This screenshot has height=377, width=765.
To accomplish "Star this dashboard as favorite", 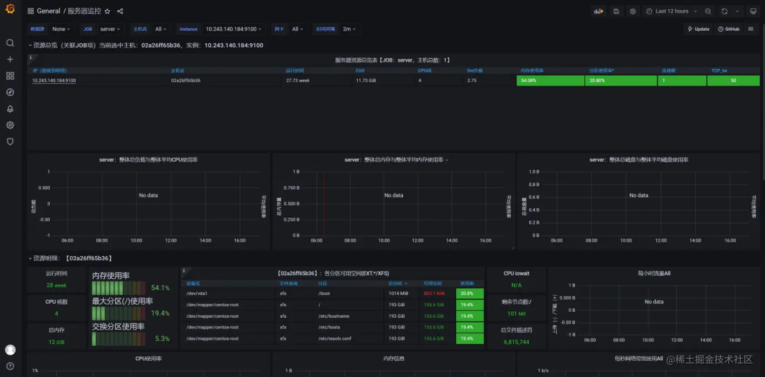I will [x=107, y=11].
